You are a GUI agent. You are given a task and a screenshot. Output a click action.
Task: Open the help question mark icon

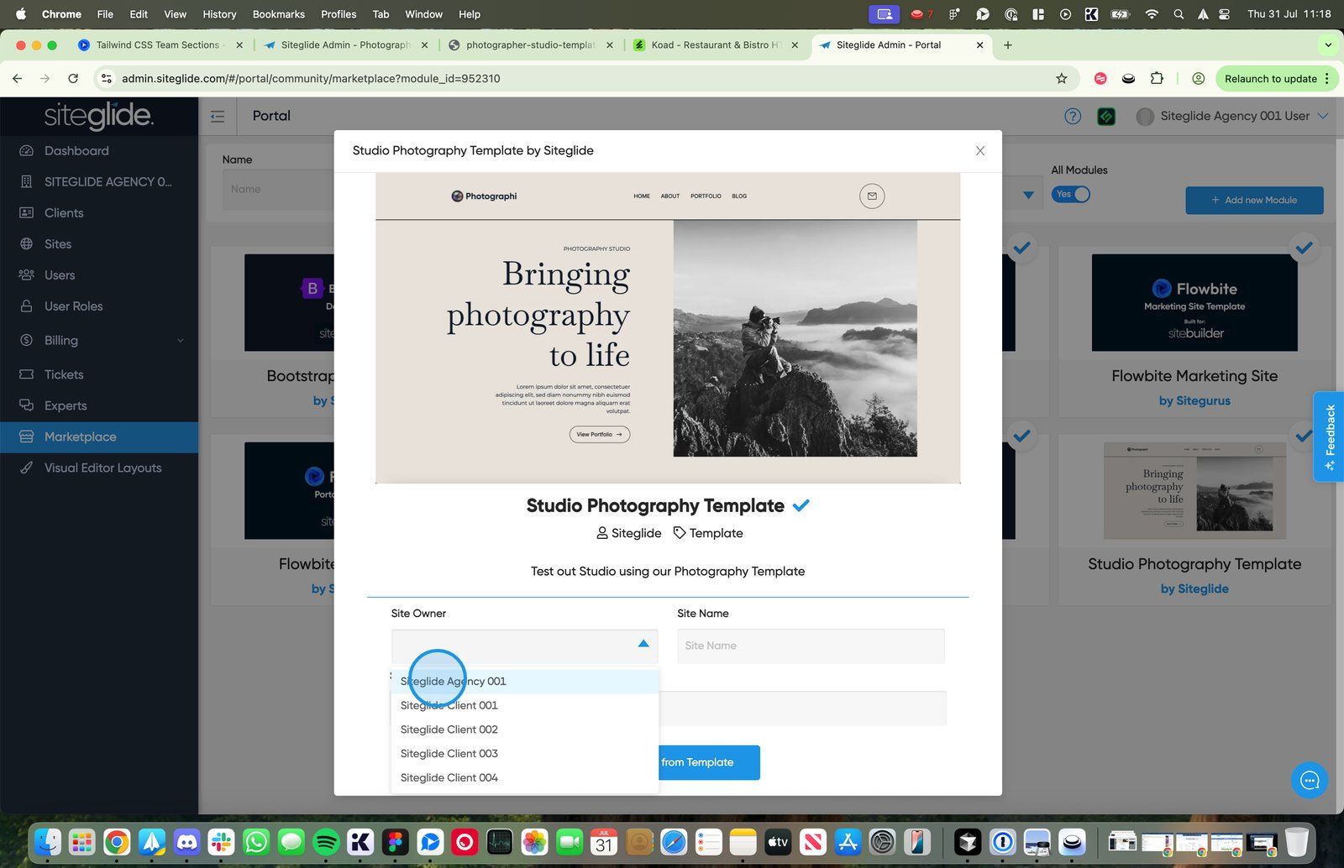coord(1073,117)
